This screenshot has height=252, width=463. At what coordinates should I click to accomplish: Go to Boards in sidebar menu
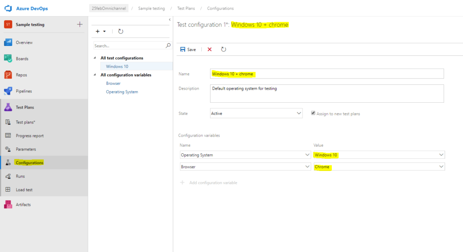pos(22,59)
